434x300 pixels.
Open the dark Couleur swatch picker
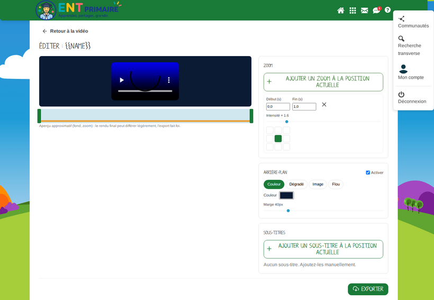pyautogui.click(x=286, y=195)
